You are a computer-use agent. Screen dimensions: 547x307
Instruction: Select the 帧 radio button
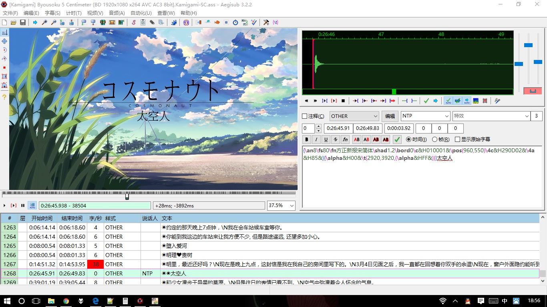point(435,140)
